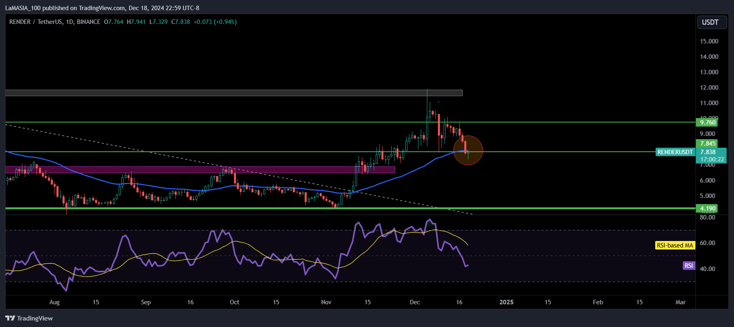Click the Oct date on time axis
The height and width of the screenshot is (327, 734).
coord(234,302)
